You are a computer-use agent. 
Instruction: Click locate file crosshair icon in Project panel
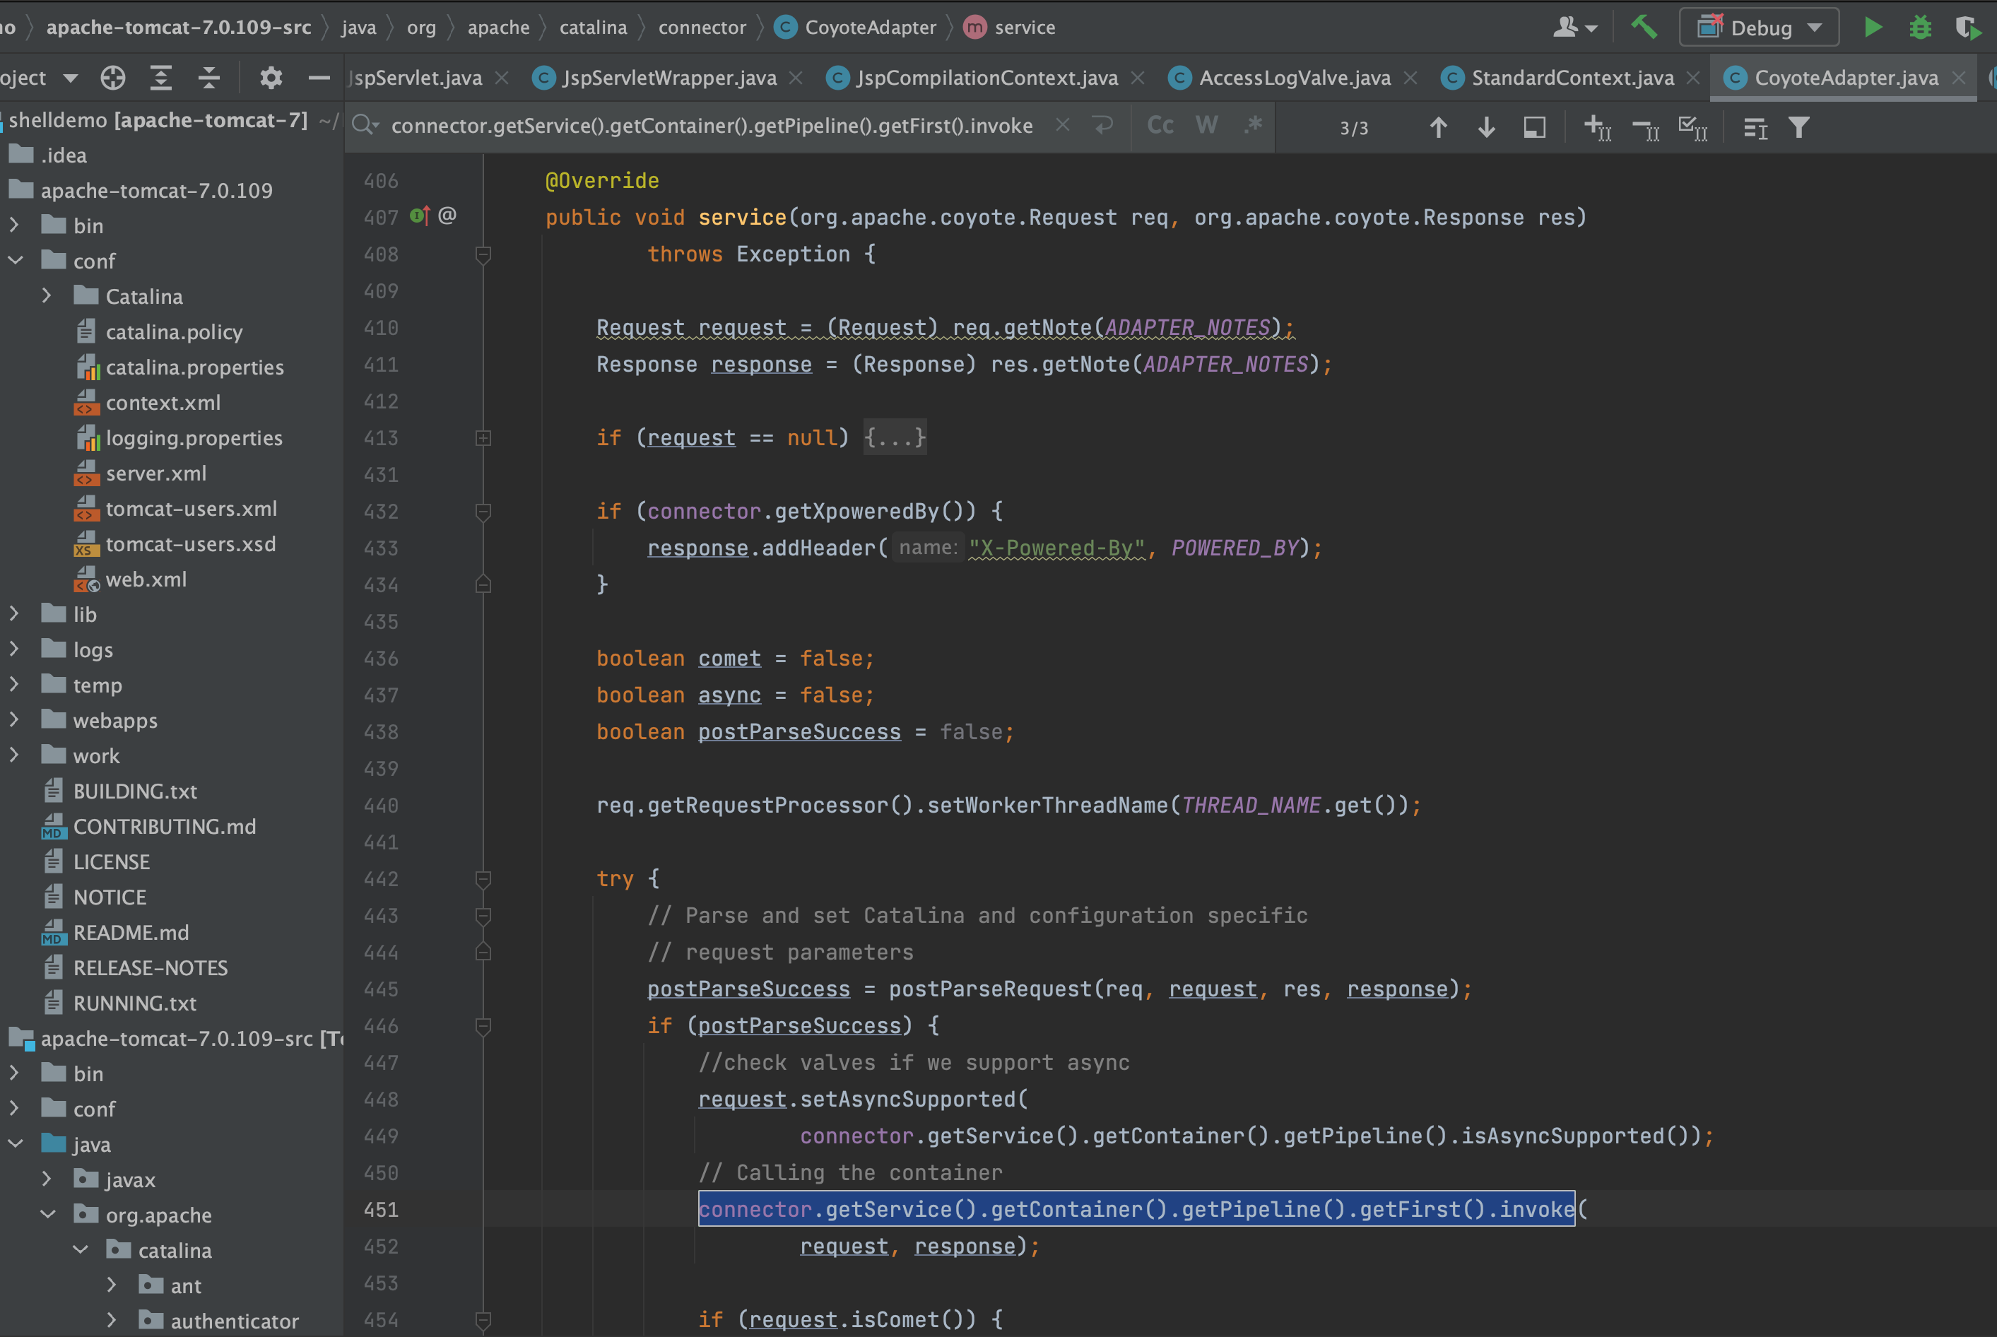click(x=112, y=78)
